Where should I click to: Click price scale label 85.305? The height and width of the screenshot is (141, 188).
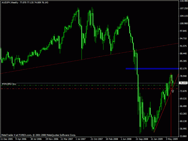coord(183,61)
